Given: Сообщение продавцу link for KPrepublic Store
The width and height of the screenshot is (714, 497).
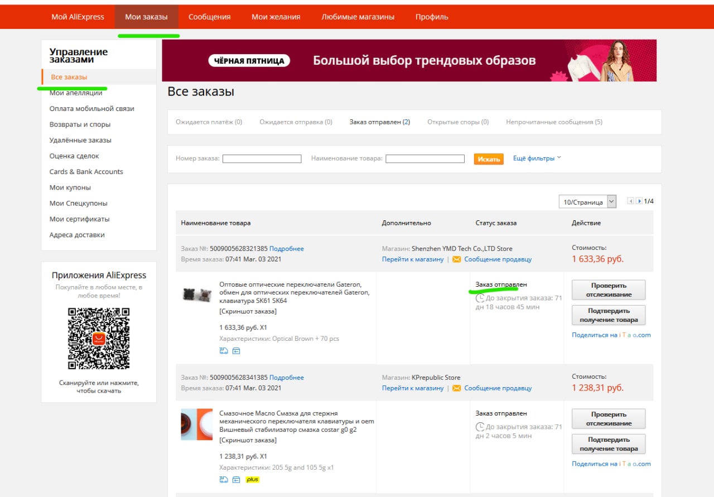Looking at the screenshot, I should point(498,388).
